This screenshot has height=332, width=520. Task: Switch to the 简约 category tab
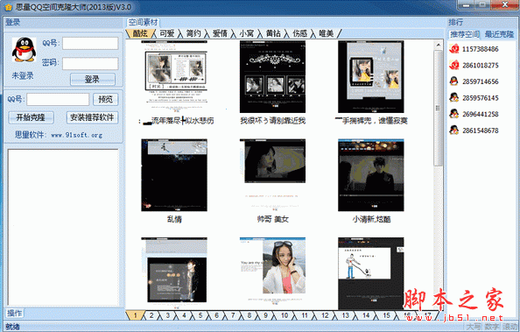[193, 33]
